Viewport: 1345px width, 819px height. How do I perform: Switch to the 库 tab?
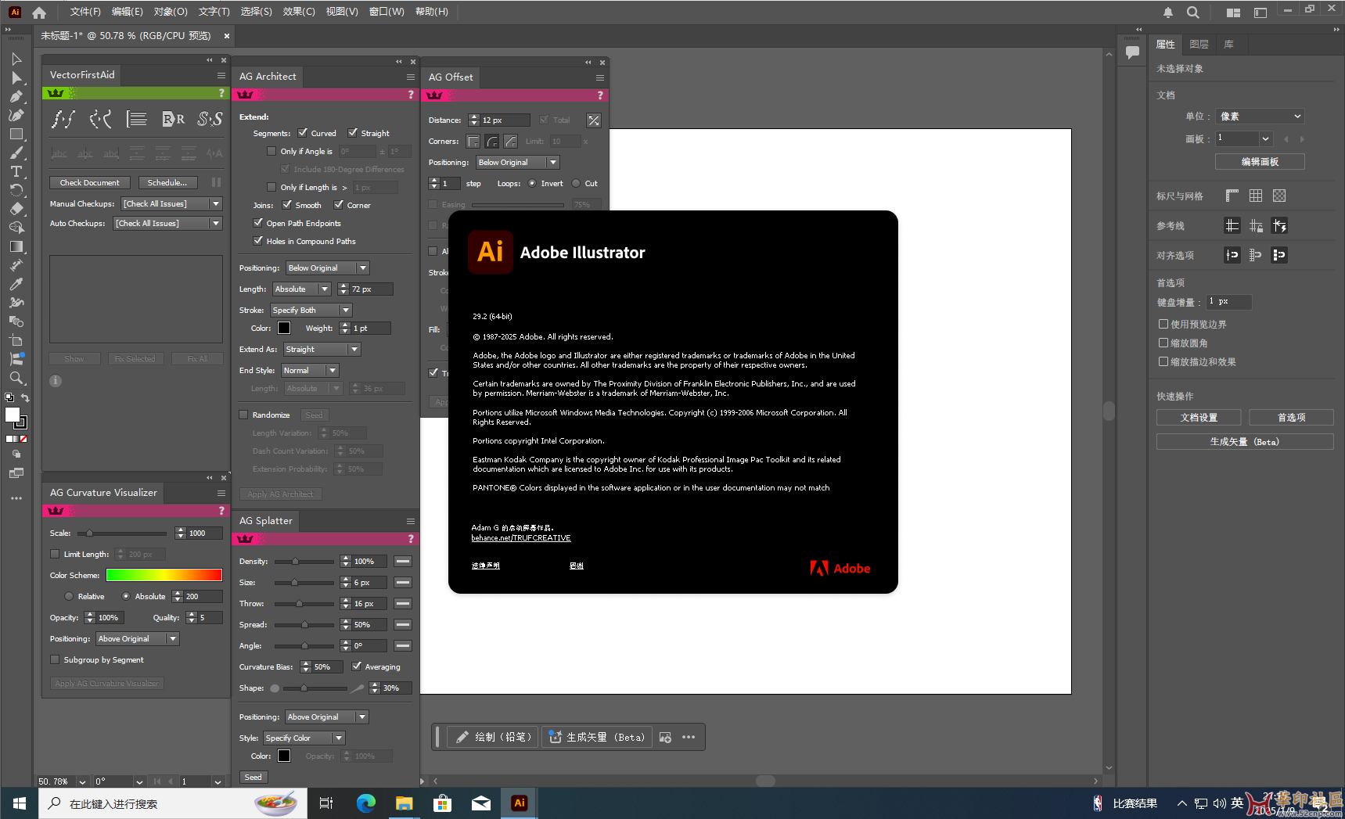tap(1229, 45)
